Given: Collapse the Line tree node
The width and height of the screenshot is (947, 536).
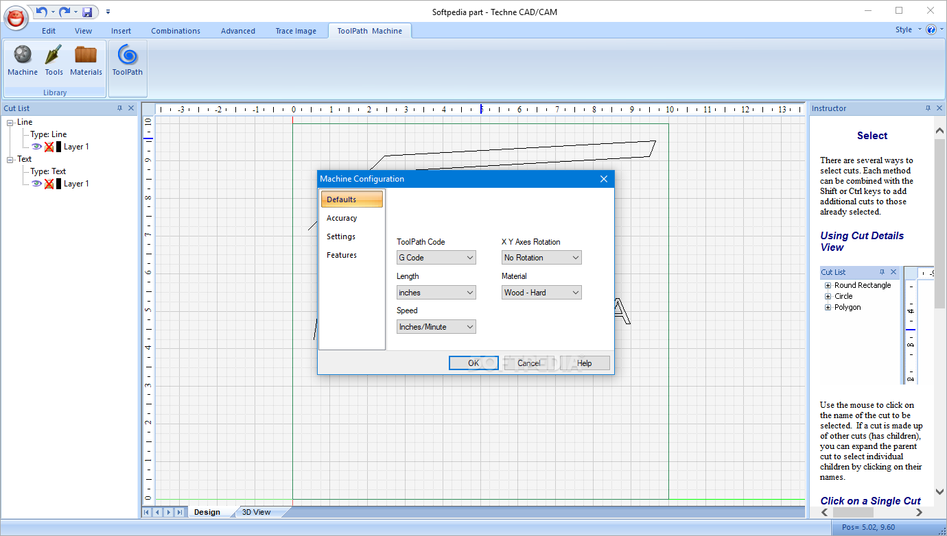Looking at the screenshot, I should coord(10,123).
